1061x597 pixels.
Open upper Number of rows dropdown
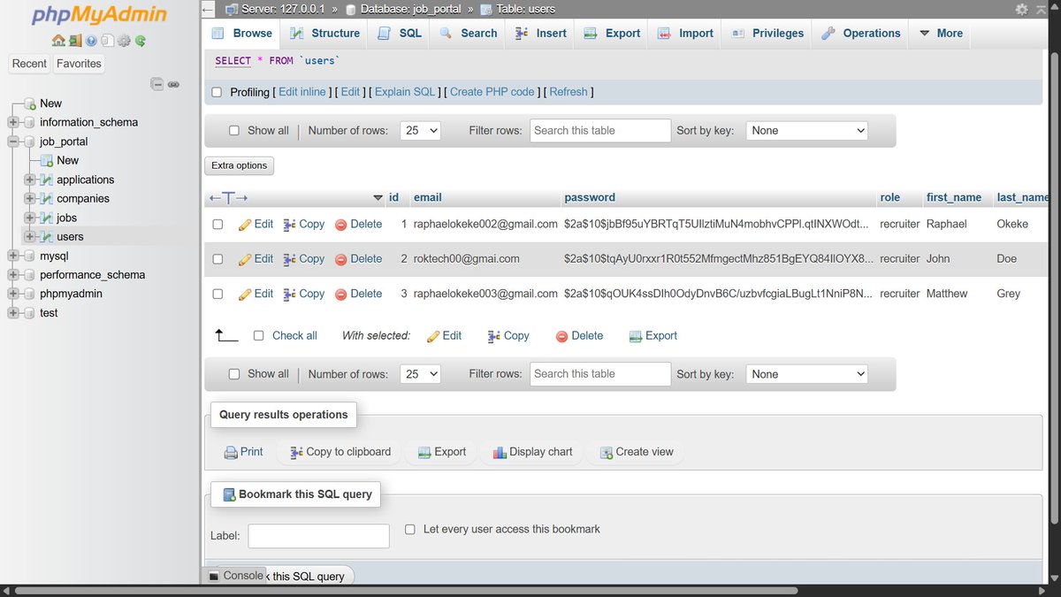(420, 130)
